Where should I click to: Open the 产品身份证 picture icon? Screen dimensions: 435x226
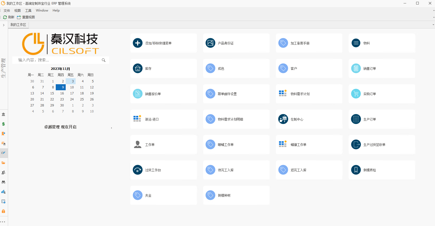pos(210,43)
